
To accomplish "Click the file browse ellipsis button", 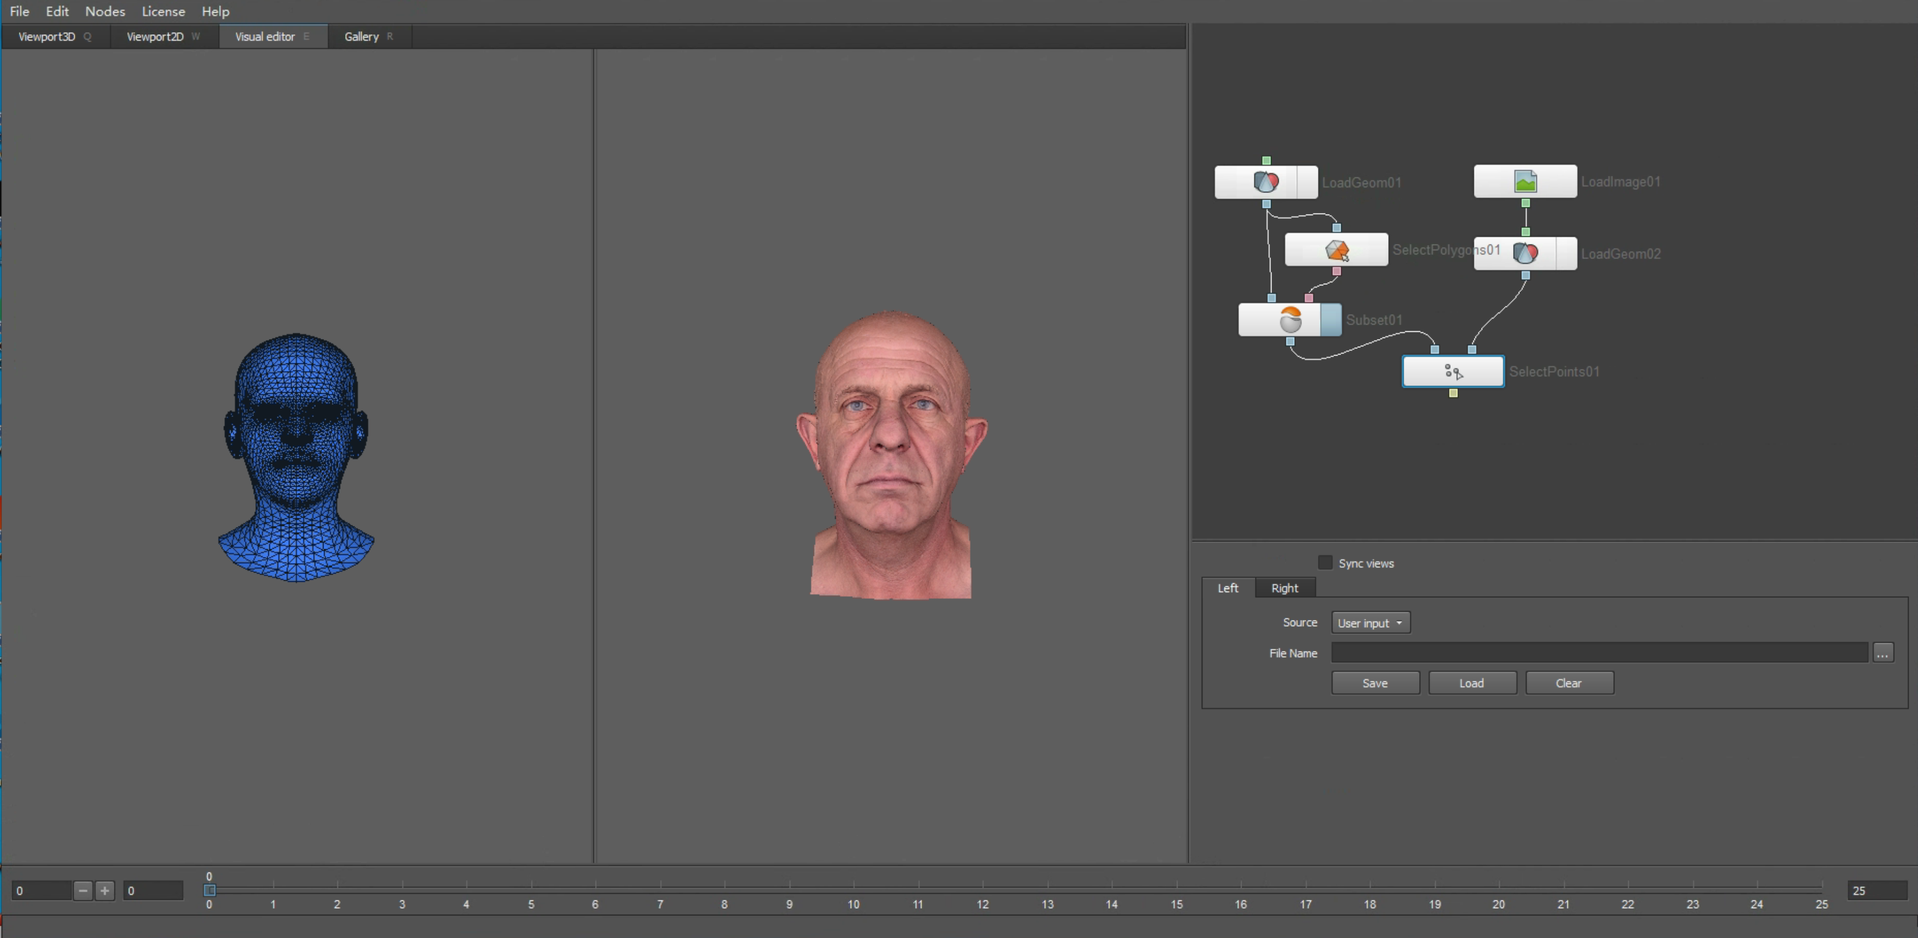I will point(1882,653).
